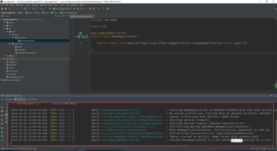The height and width of the screenshot is (151, 277).
Task: Expand the test folder node
Action: point(7,56)
